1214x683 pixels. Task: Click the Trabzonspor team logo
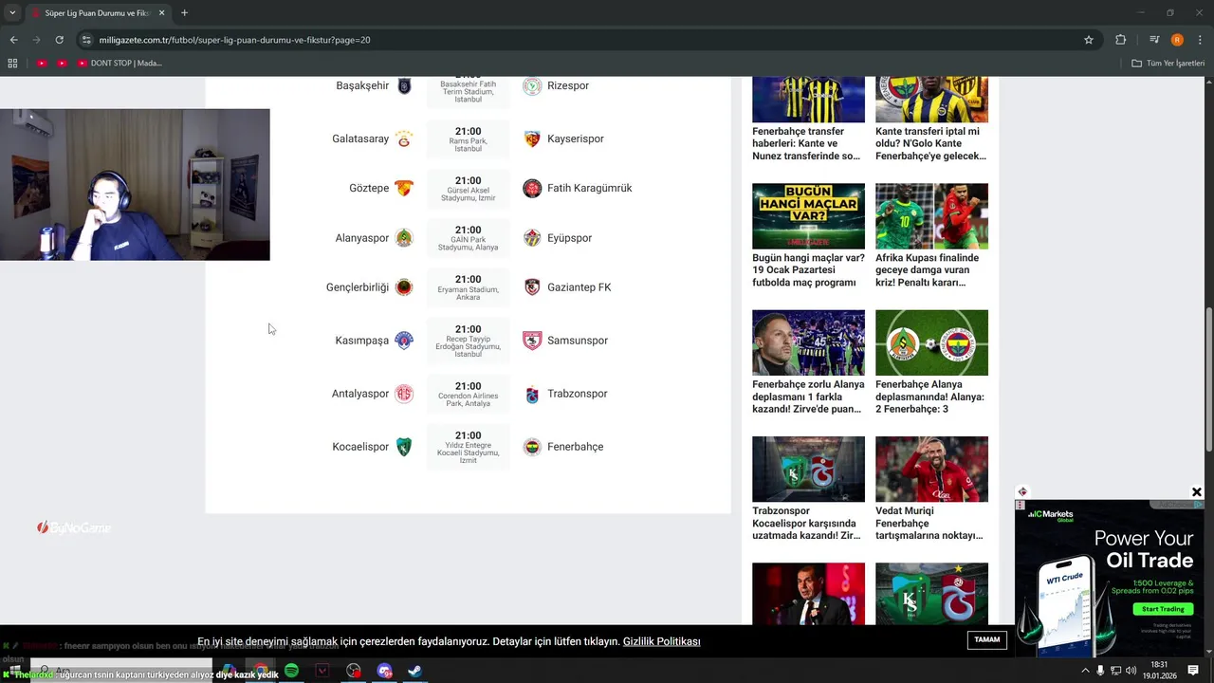point(532,394)
